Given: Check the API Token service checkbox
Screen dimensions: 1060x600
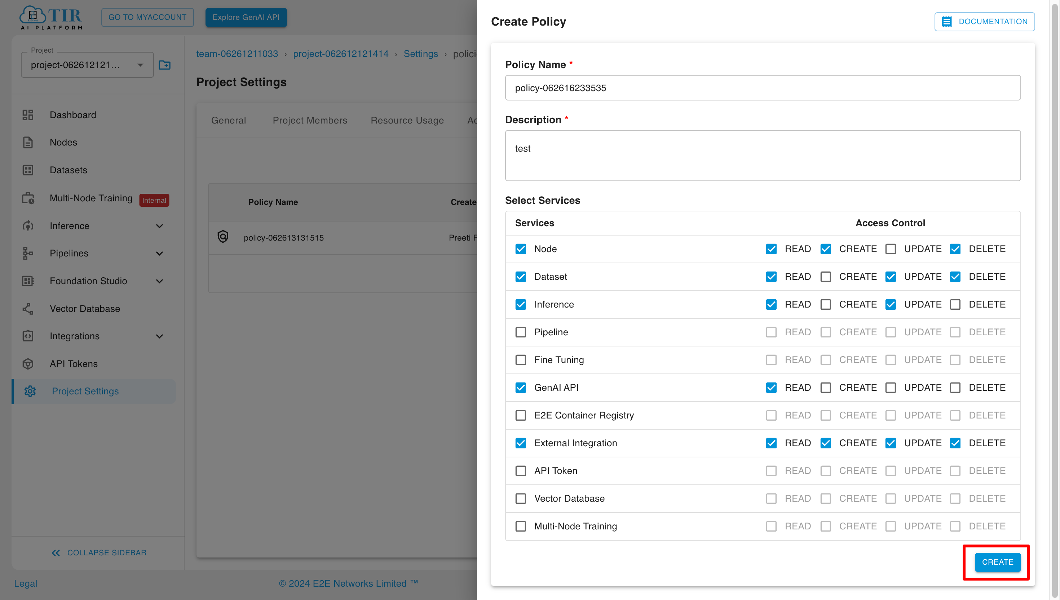Looking at the screenshot, I should [521, 471].
